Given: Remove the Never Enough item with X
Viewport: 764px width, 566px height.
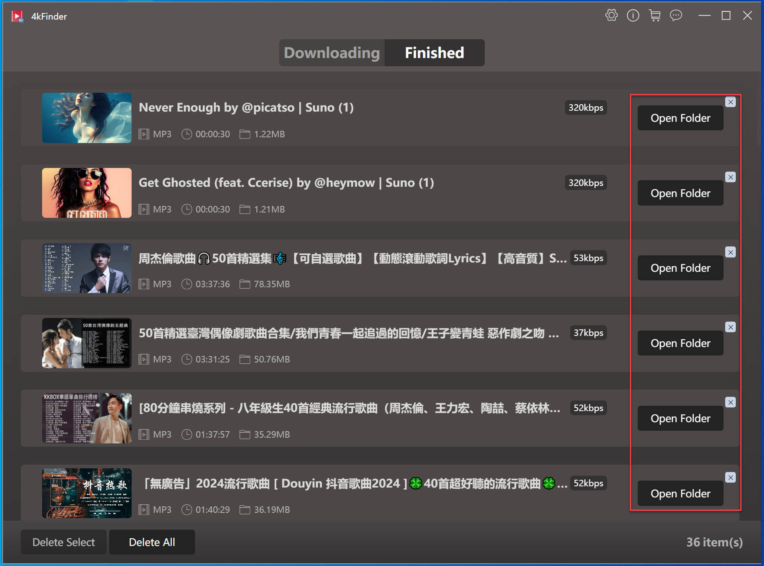Looking at the screenshot, I should [x=730, y=102].
